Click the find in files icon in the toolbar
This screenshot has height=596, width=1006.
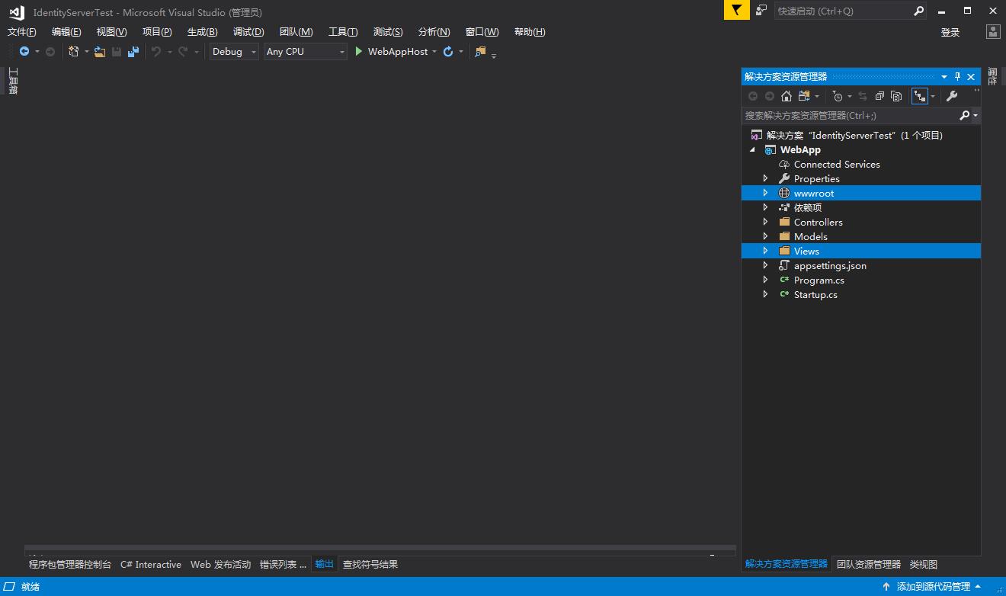pos(480,52)
